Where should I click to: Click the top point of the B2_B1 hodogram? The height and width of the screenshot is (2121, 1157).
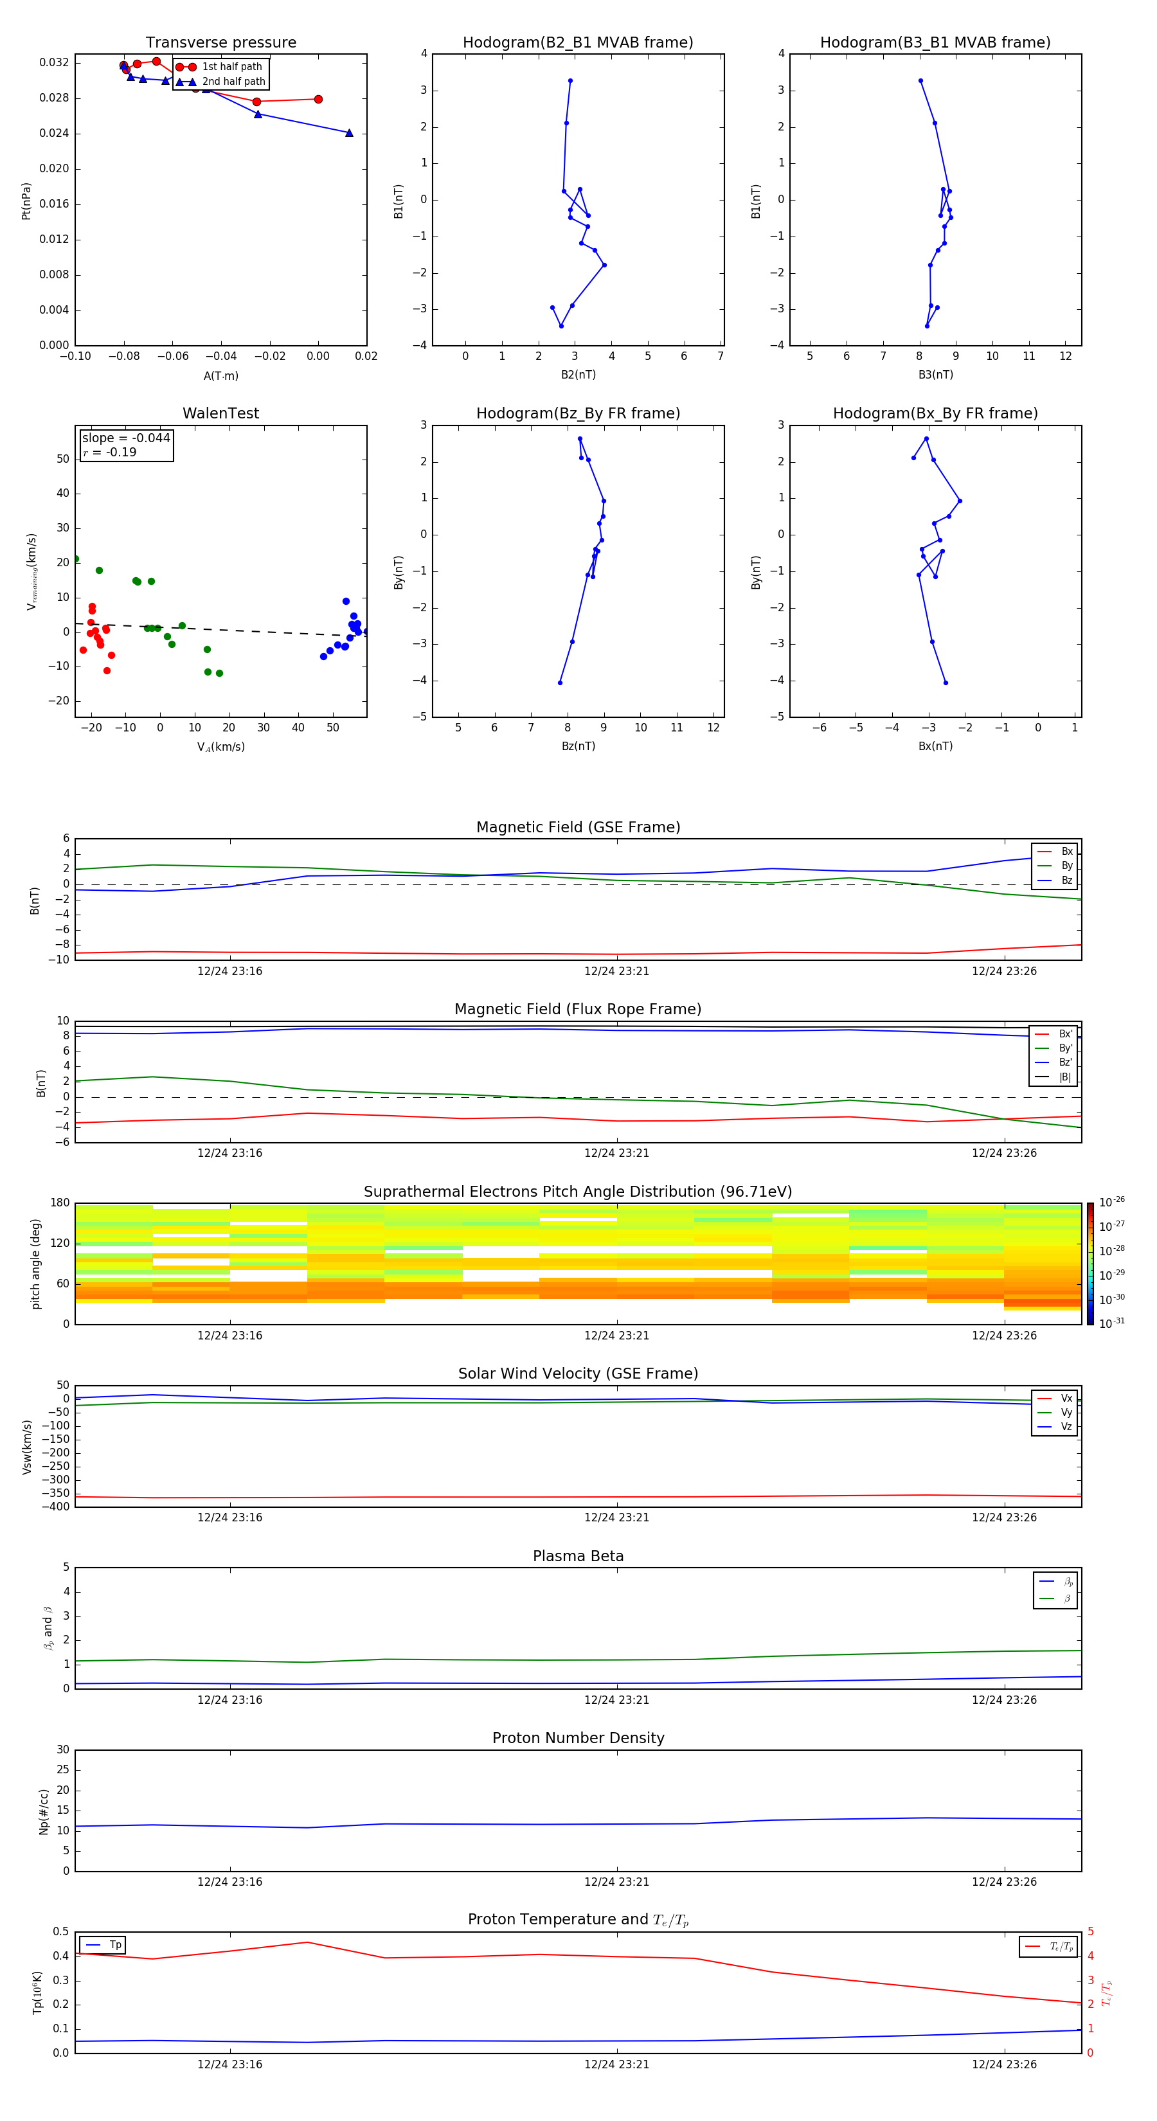570,81
